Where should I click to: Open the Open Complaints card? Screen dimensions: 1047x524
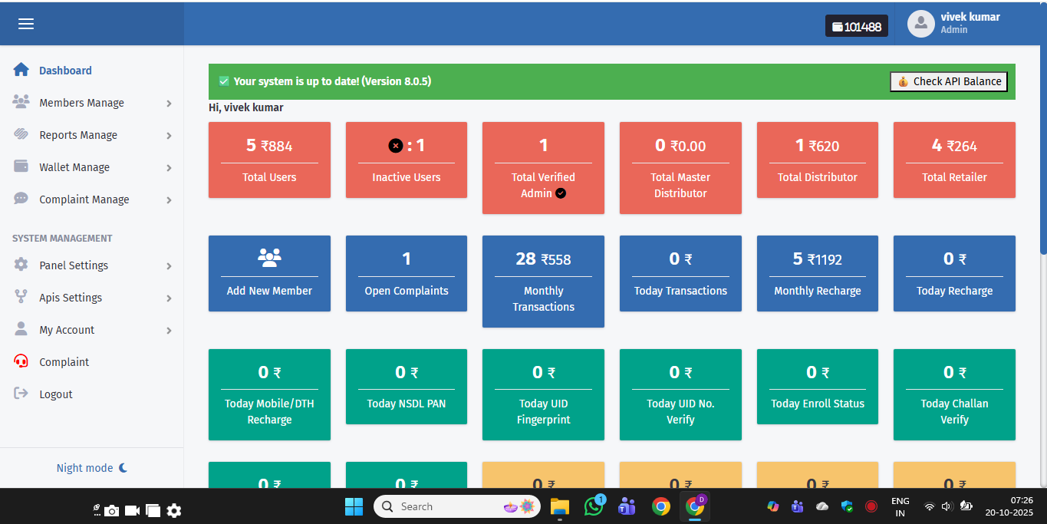[406, 273]
